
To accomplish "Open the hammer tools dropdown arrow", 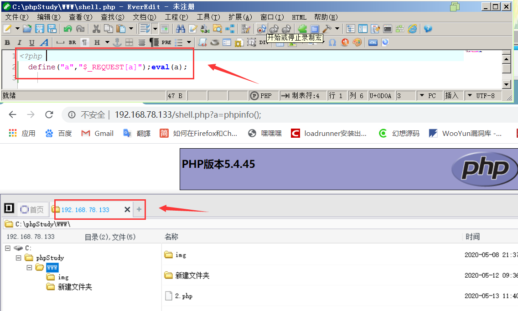I will (x=337, y=29).
